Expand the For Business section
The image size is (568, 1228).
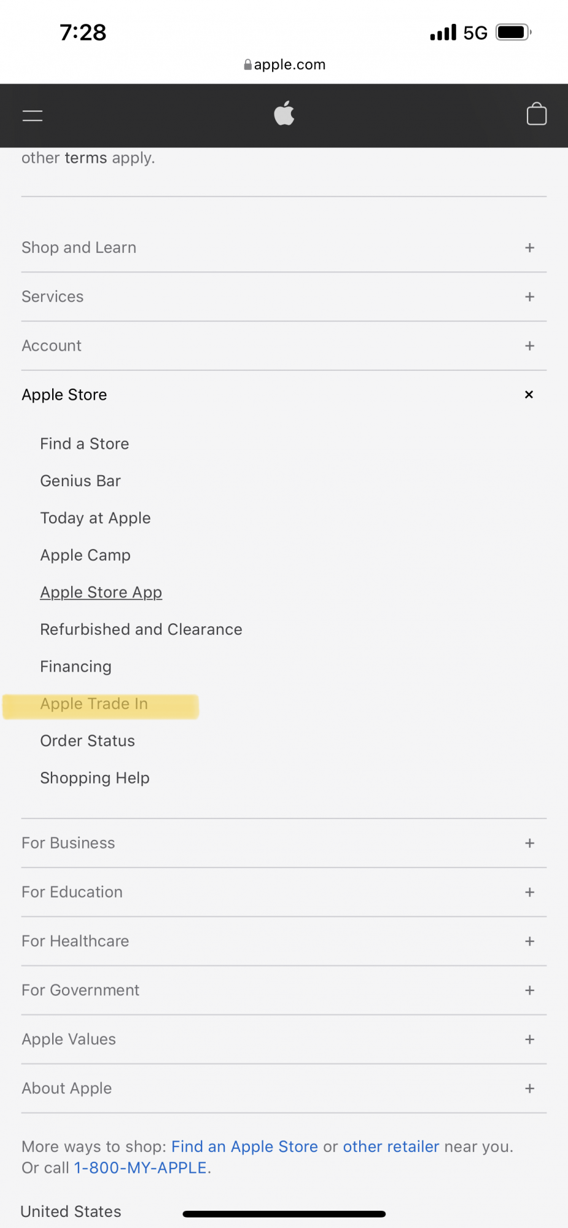coord(529,843)
